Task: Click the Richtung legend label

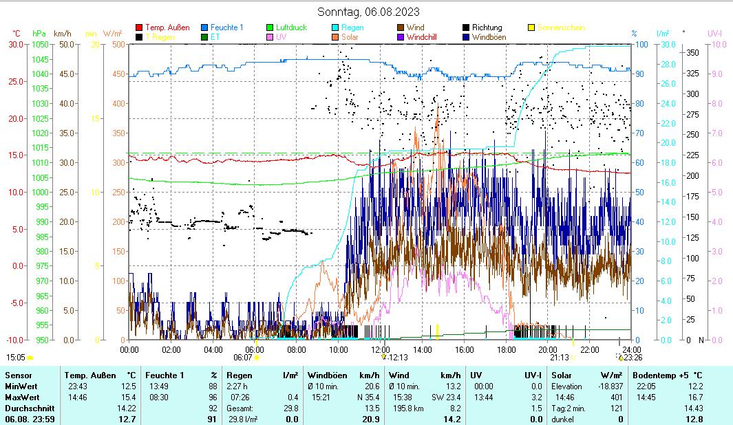Action: 487,28
